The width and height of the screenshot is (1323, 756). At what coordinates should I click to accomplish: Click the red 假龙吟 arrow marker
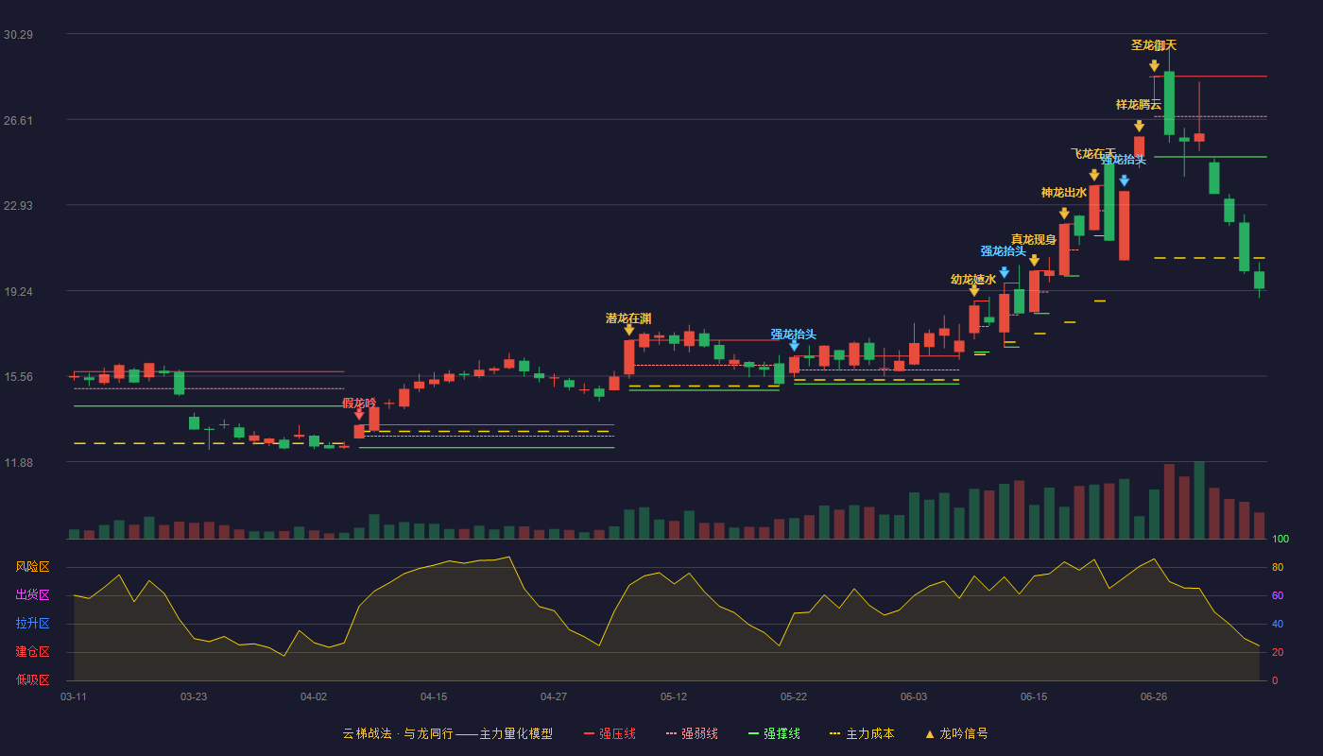(359, 414)
